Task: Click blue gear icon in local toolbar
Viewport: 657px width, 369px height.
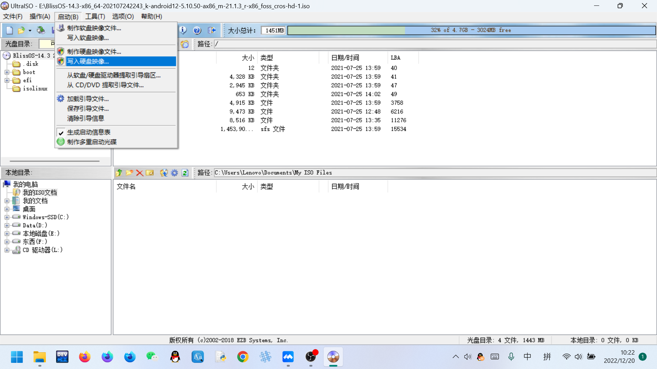Action: tap(175, 173)
